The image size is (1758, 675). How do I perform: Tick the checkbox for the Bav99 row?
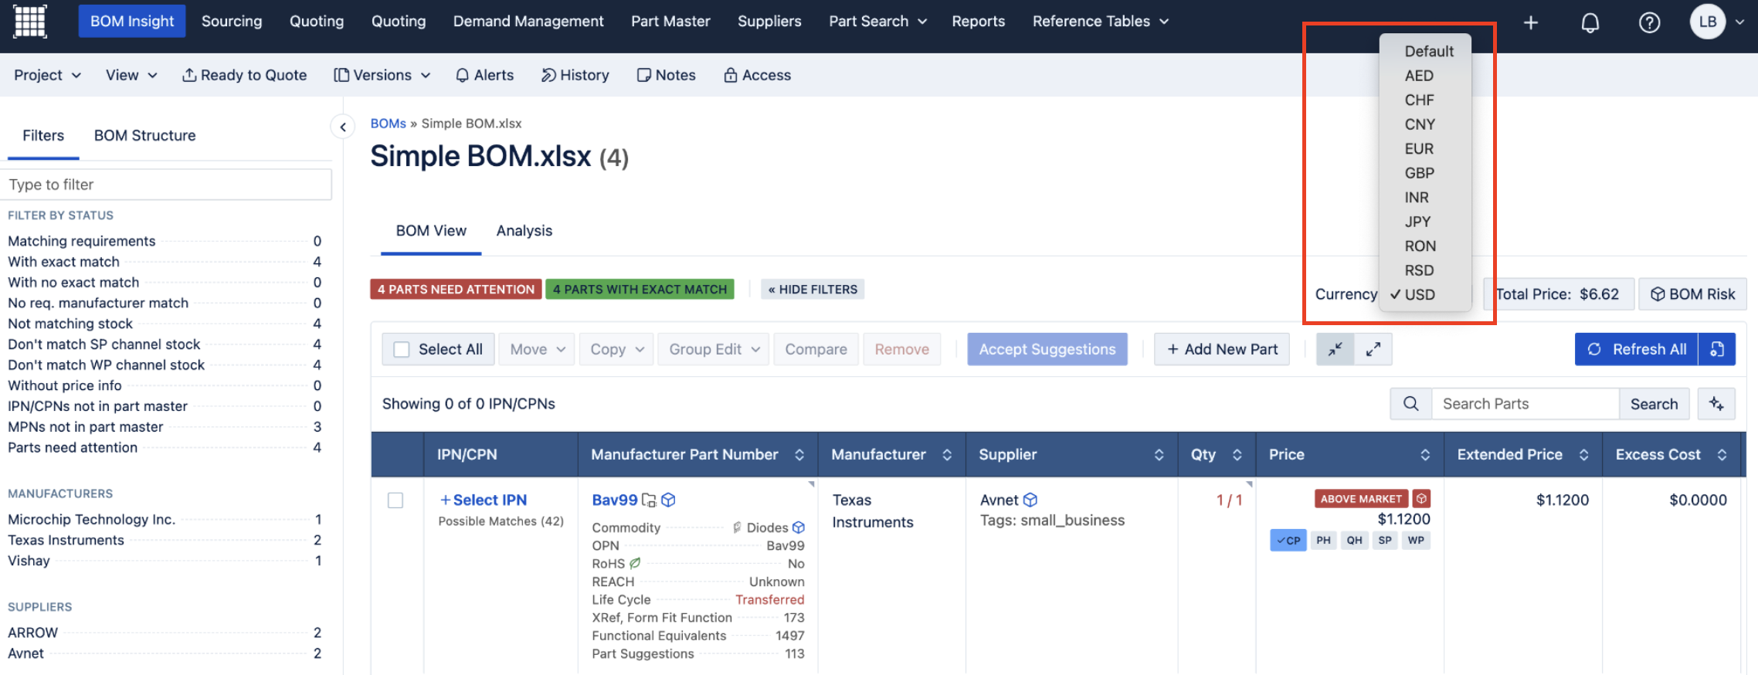tap(395, 500)
